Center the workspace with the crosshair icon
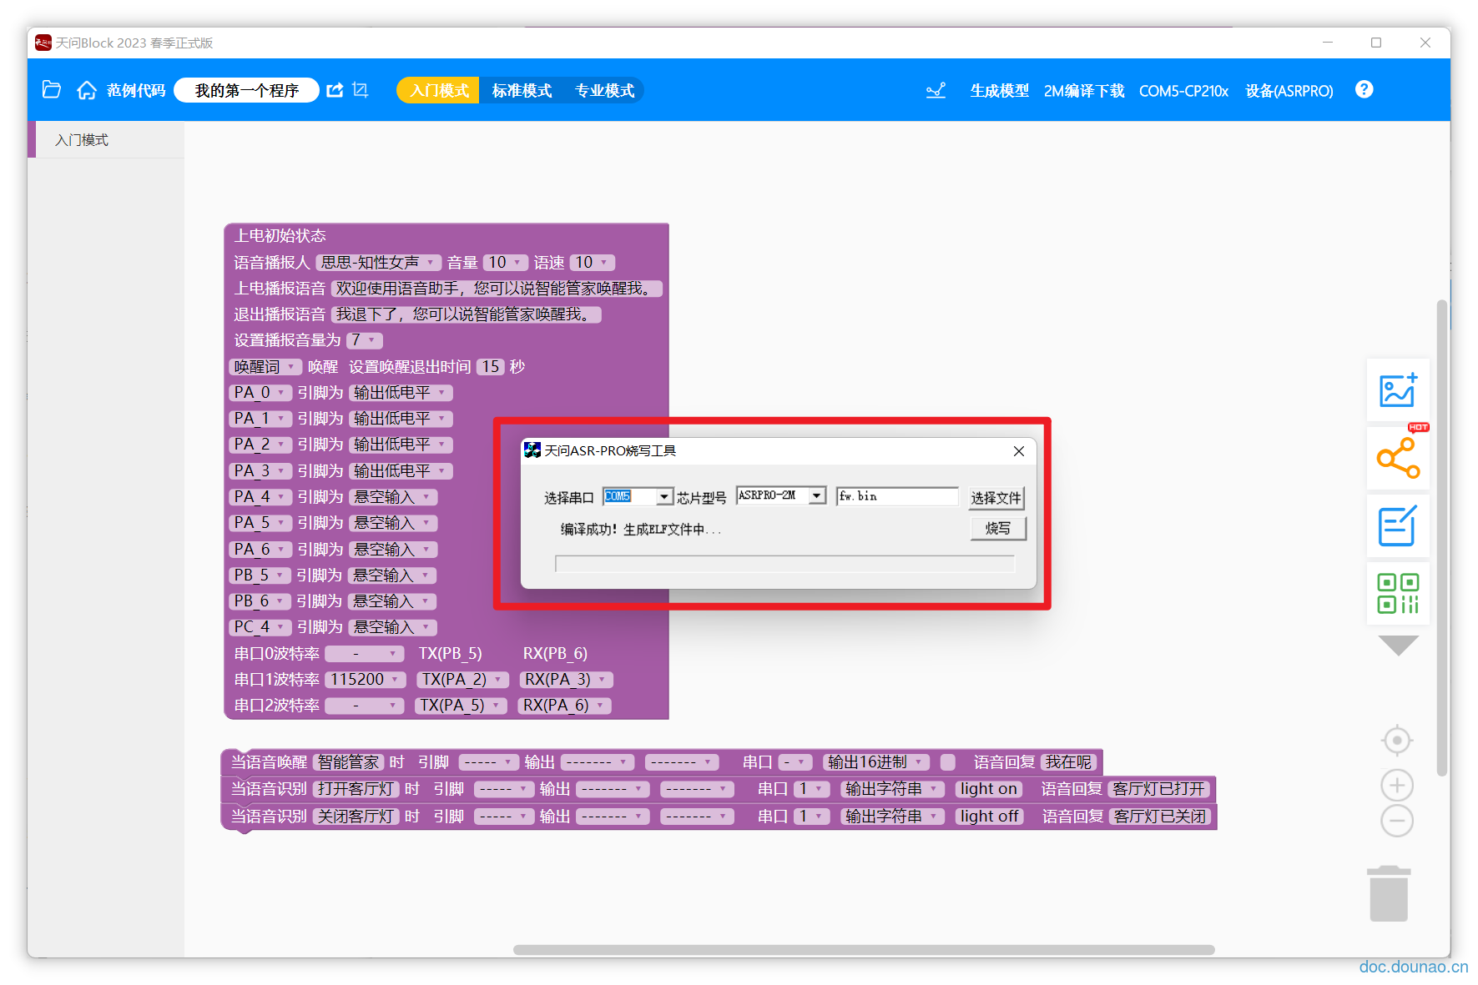Screen dimensions: 1478x985 [1397, 741]
